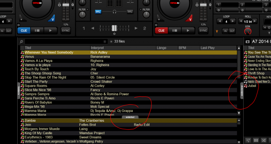Click the deck 1 FILTER knob
This screenshot has width=271, height=144.
[82, 15]
